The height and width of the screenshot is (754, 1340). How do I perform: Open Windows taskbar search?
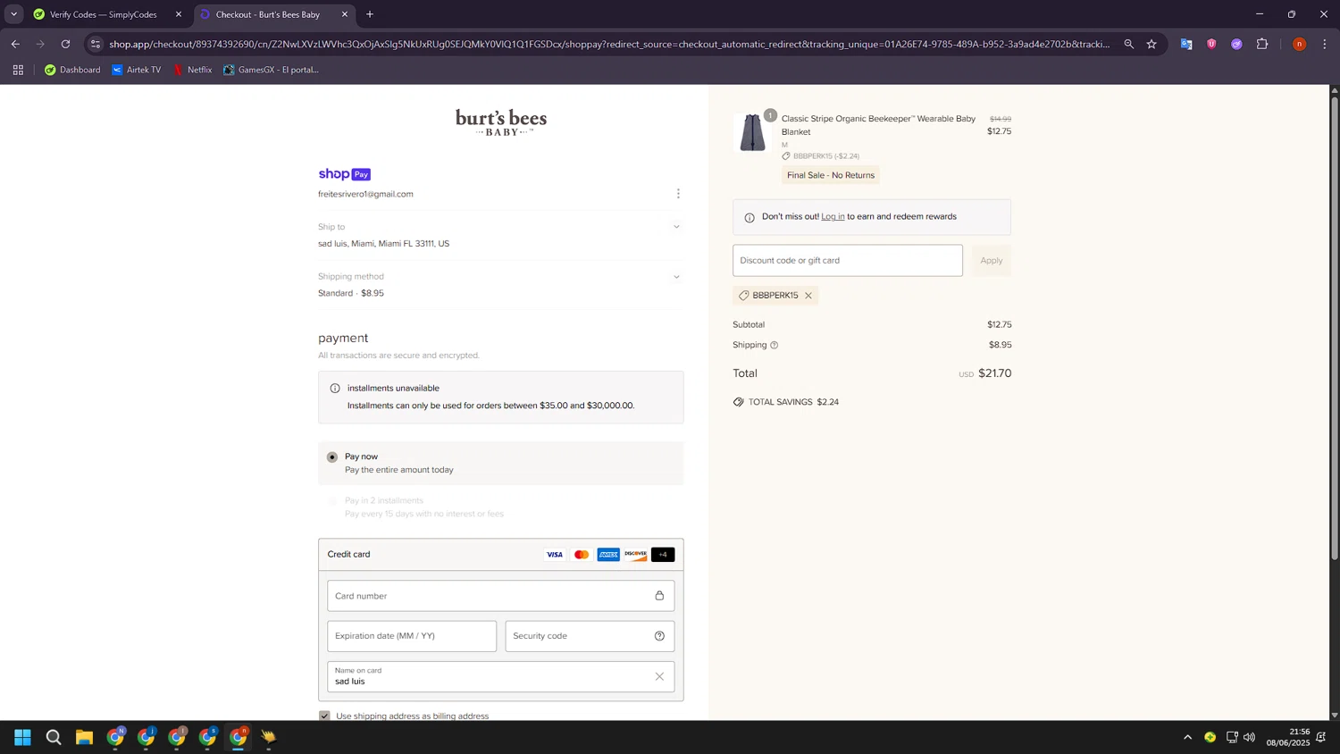(x=54, y=737)
